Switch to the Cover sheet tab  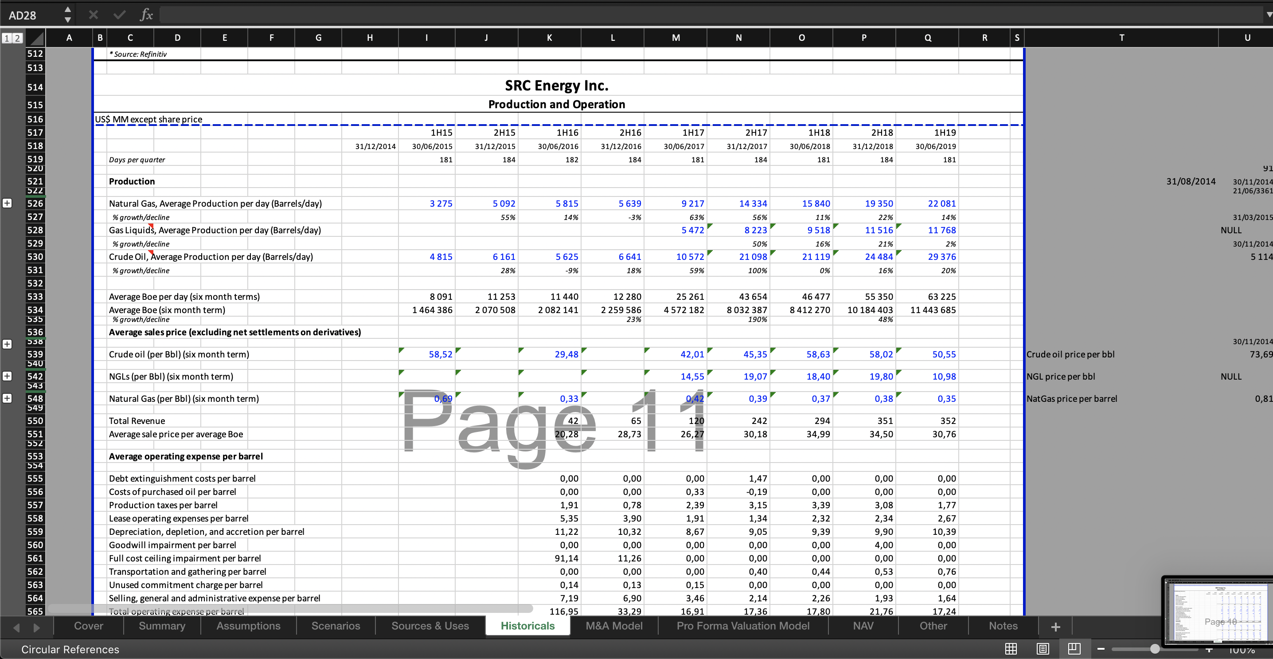[89, 626]
